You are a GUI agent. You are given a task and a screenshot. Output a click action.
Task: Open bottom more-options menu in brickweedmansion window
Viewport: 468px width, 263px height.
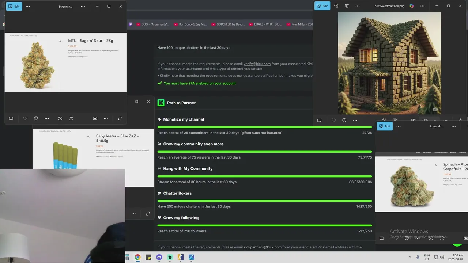pyautogui.click(x=355, y=120)
